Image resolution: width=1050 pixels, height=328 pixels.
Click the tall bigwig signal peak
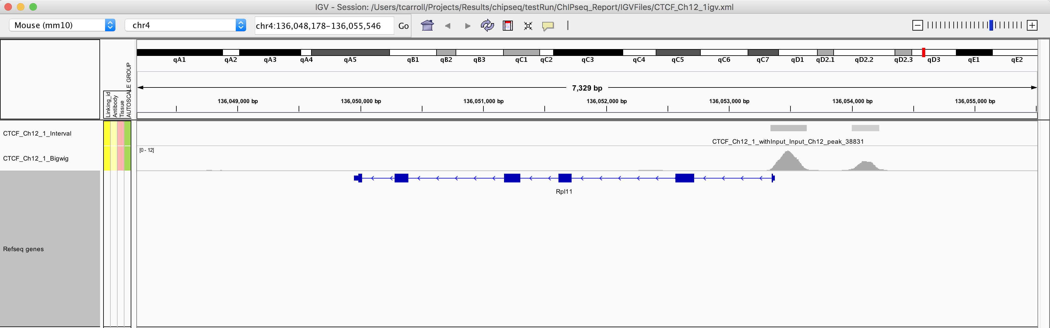(788, 162)
